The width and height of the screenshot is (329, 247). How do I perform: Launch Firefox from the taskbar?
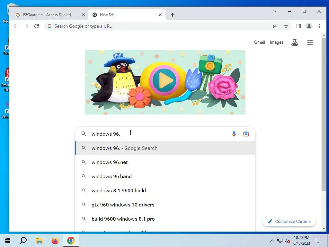55,241
